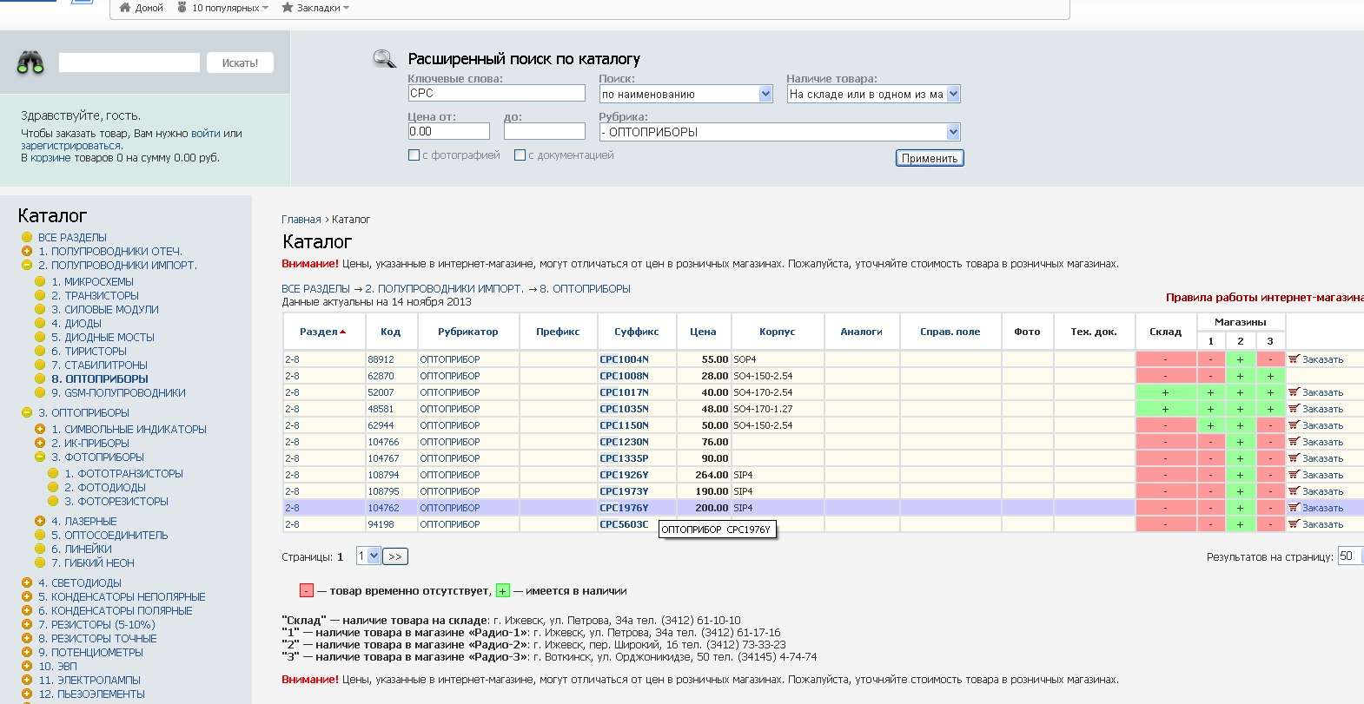
Task: Click the Заказать cart icon for CPC1150N
Action: point(1293,424)
